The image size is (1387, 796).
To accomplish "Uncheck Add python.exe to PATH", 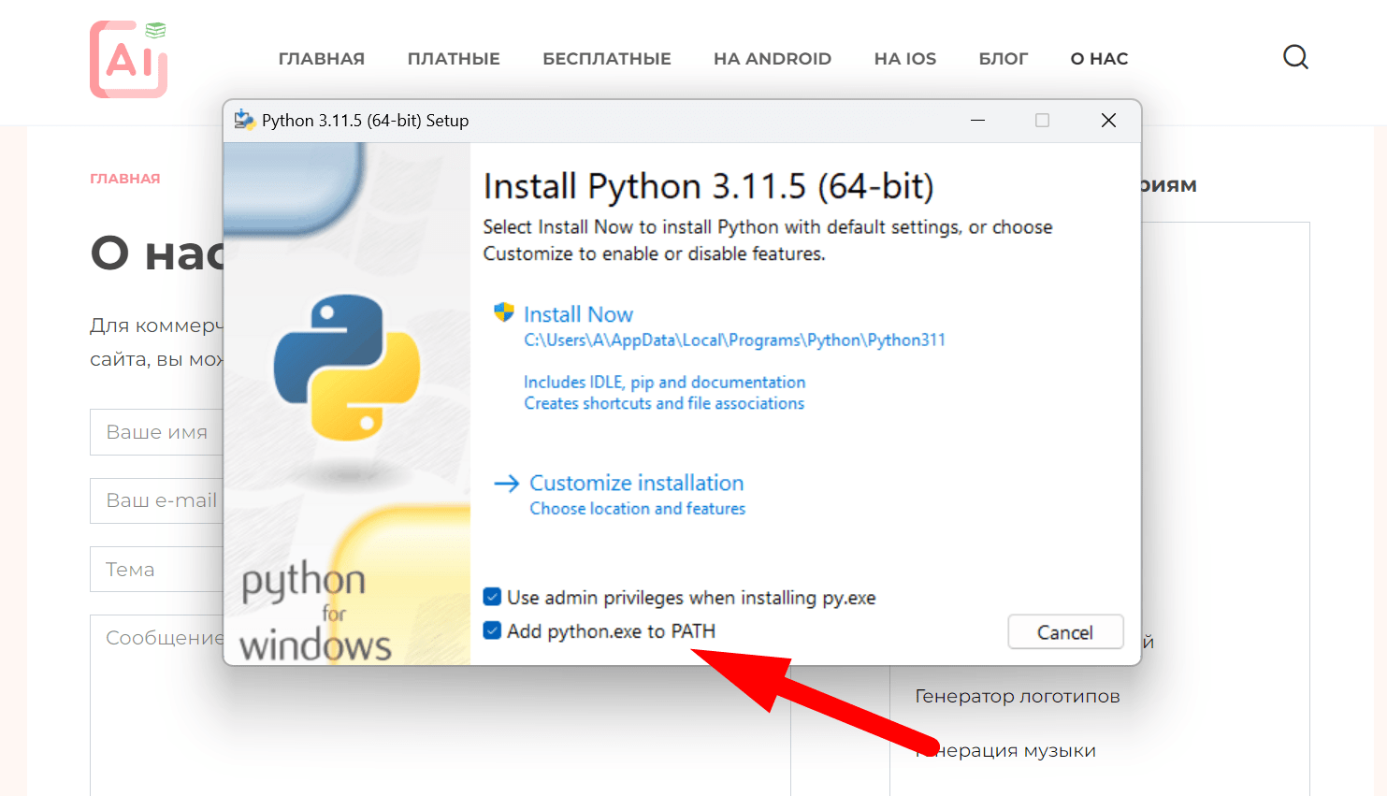I will pyautogui.click(x=492, y=630).
